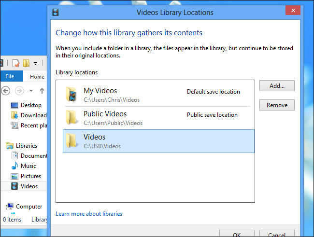The image size is (314, 237).
Task: Click the Music library note icon
Action: pos(14,166)
